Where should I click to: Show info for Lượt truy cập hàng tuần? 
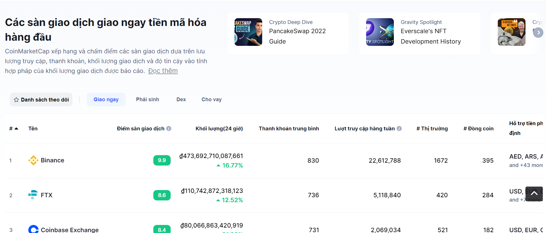(x=399, y=129)
